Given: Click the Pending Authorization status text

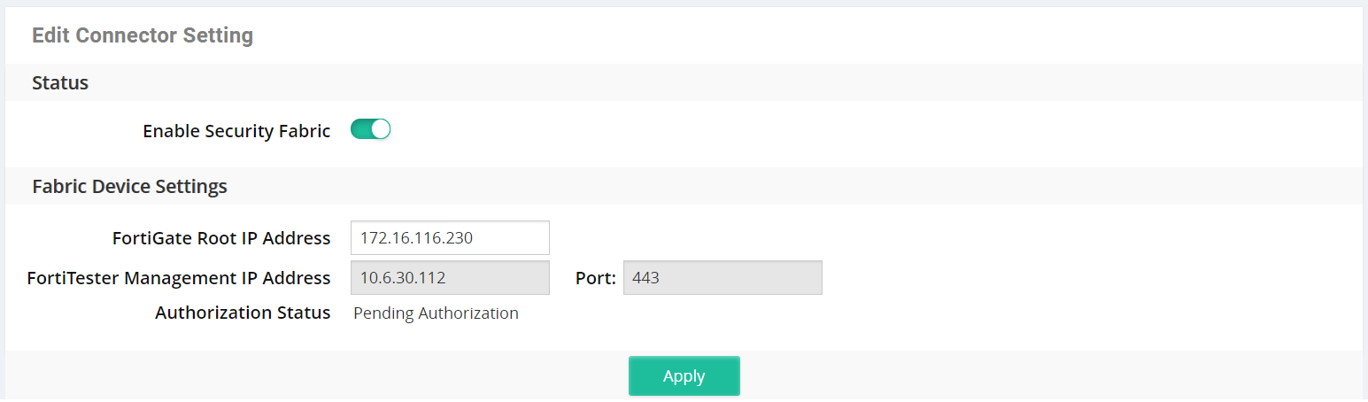Looking at the screenshot, I should 436,313.
